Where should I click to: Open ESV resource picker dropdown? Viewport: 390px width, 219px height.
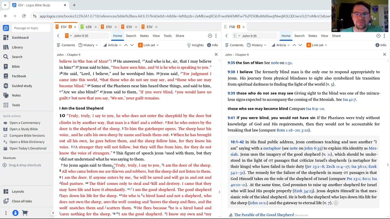tap(68, 36)
